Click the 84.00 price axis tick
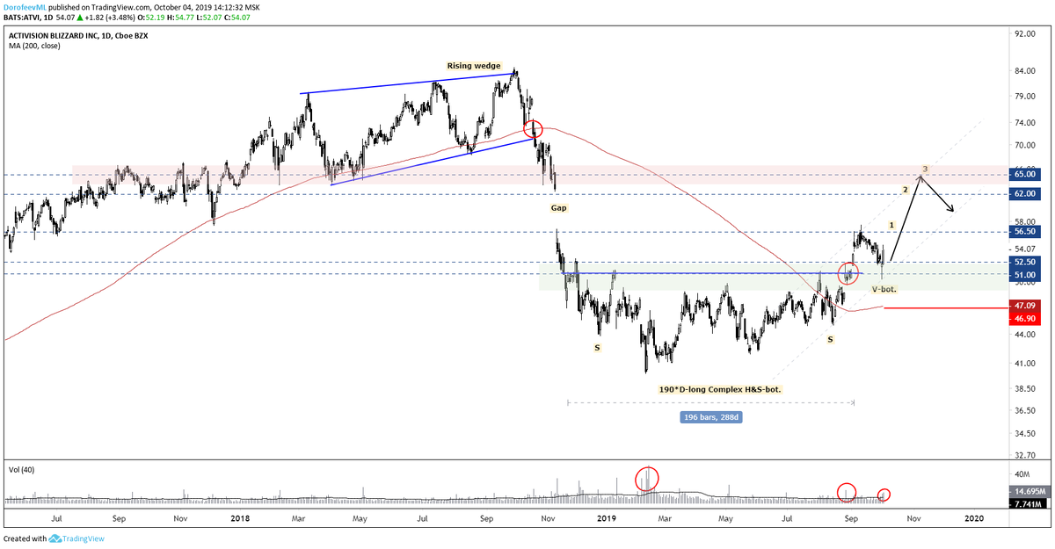1055x549 pixels. (1023, 72)
